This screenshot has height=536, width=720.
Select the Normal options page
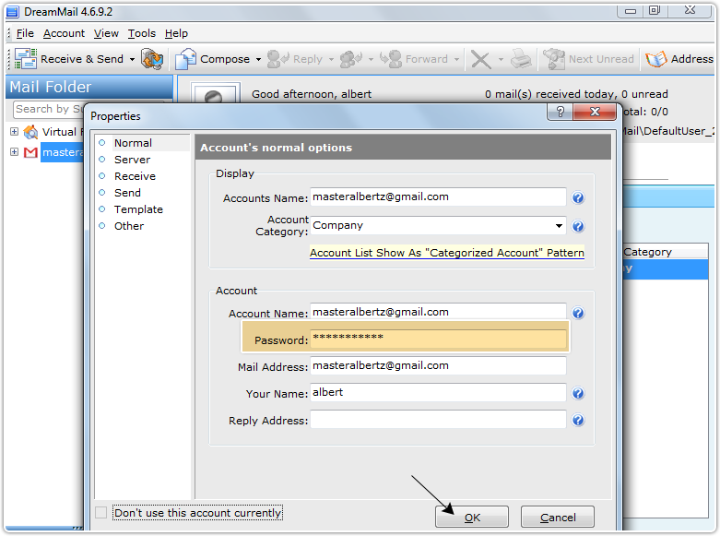coord(133,143)
